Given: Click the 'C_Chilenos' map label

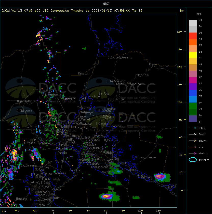Looking at the screenshot, I should tap(24, 111).
